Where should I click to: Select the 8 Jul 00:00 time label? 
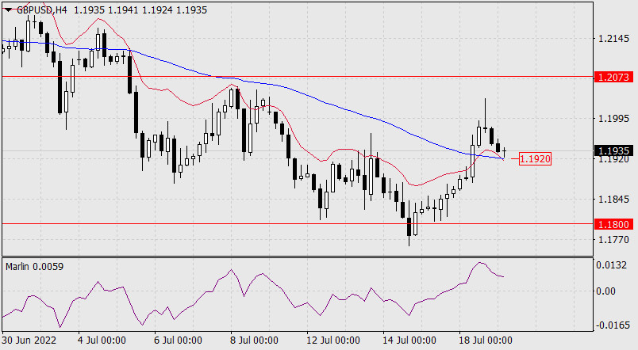coord(254,340)
